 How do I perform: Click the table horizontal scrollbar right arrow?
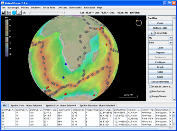point(171,128)
